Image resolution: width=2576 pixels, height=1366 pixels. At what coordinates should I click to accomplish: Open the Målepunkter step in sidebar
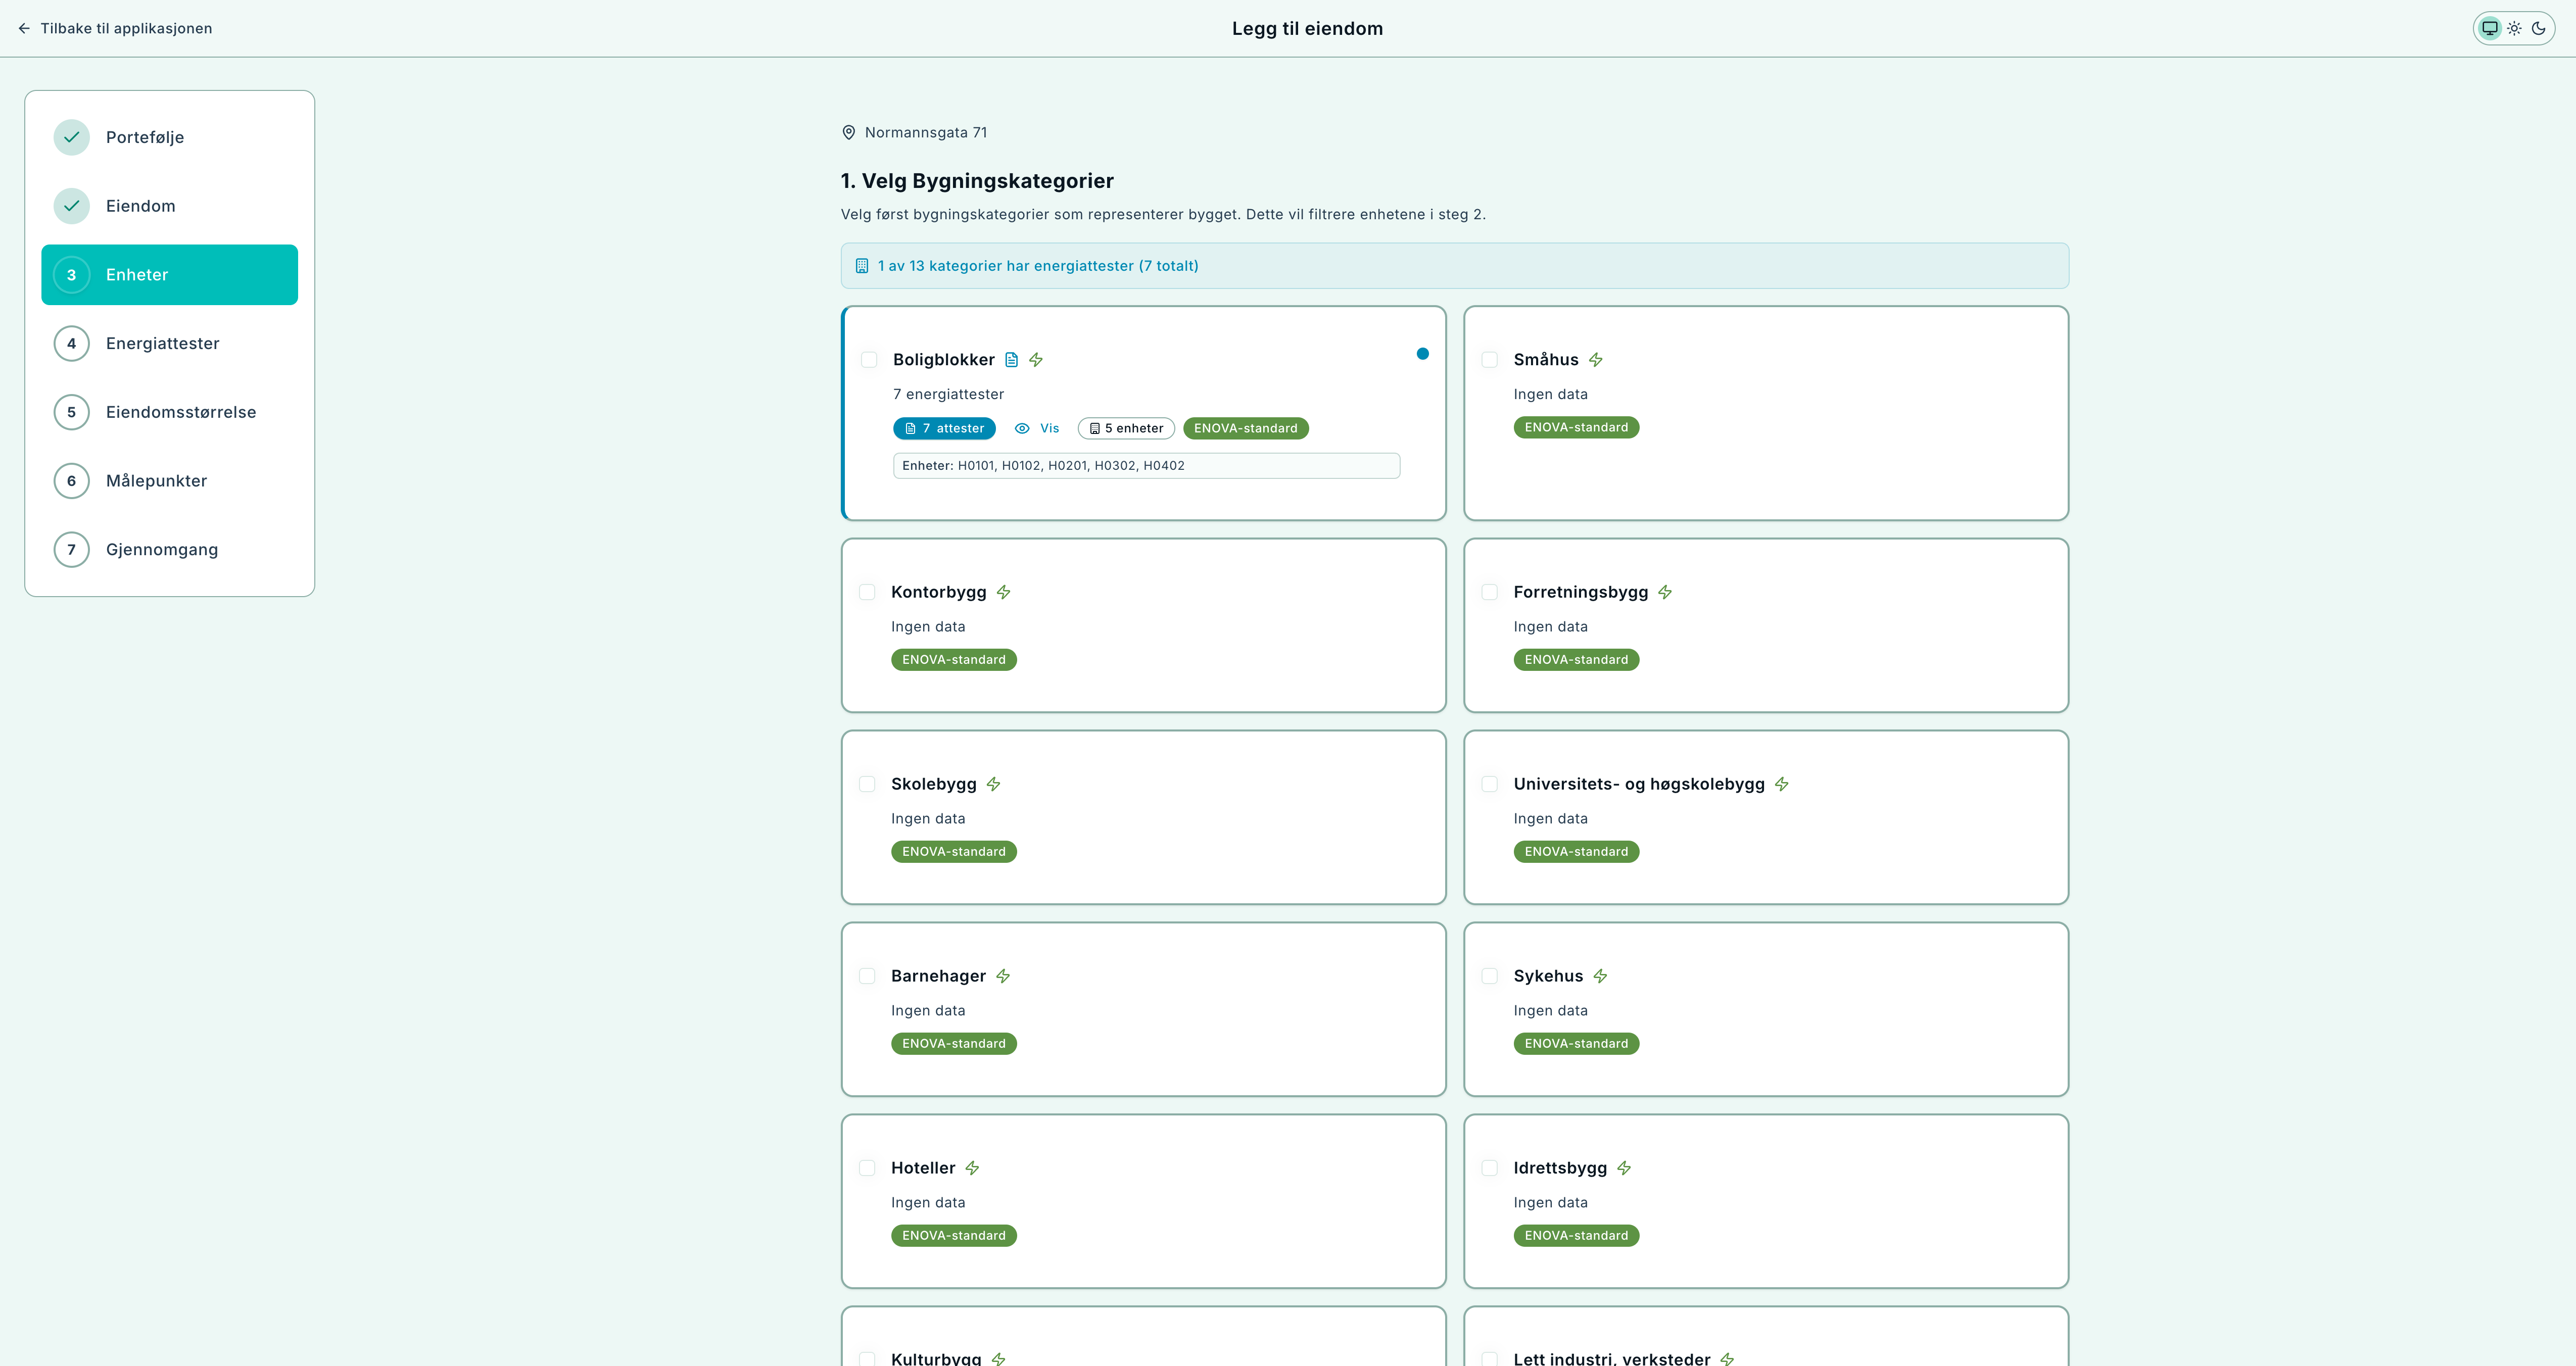point(156,481)
